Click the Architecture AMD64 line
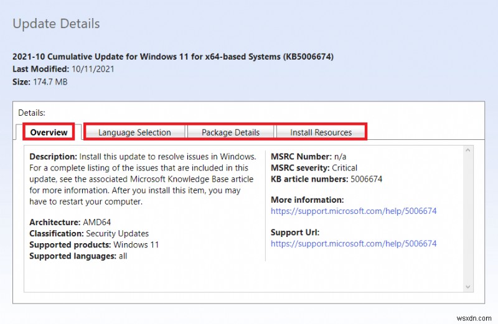The height and width of the screenshot is (324, 498). point(70,222)
